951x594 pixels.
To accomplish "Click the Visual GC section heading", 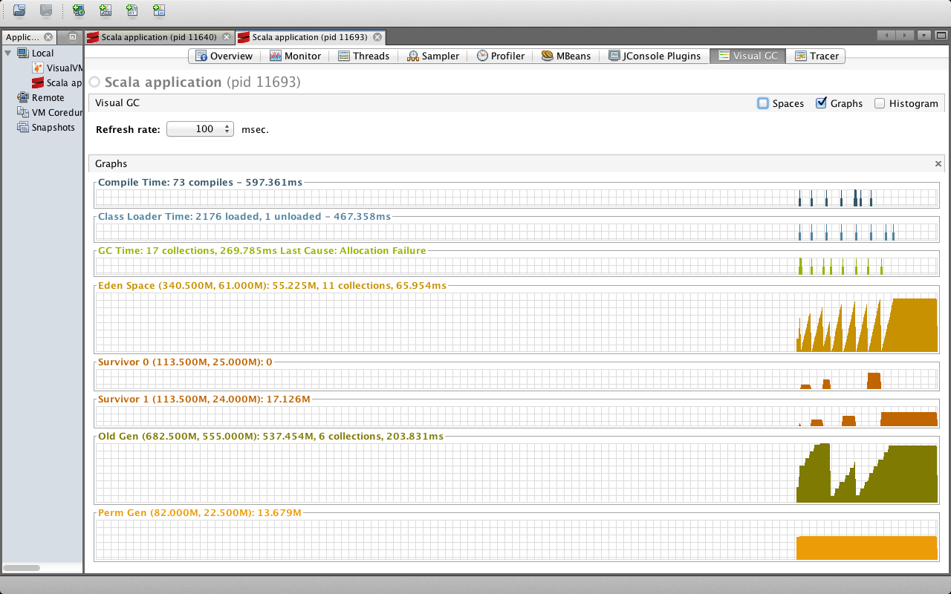I will [x=117, y=103].
